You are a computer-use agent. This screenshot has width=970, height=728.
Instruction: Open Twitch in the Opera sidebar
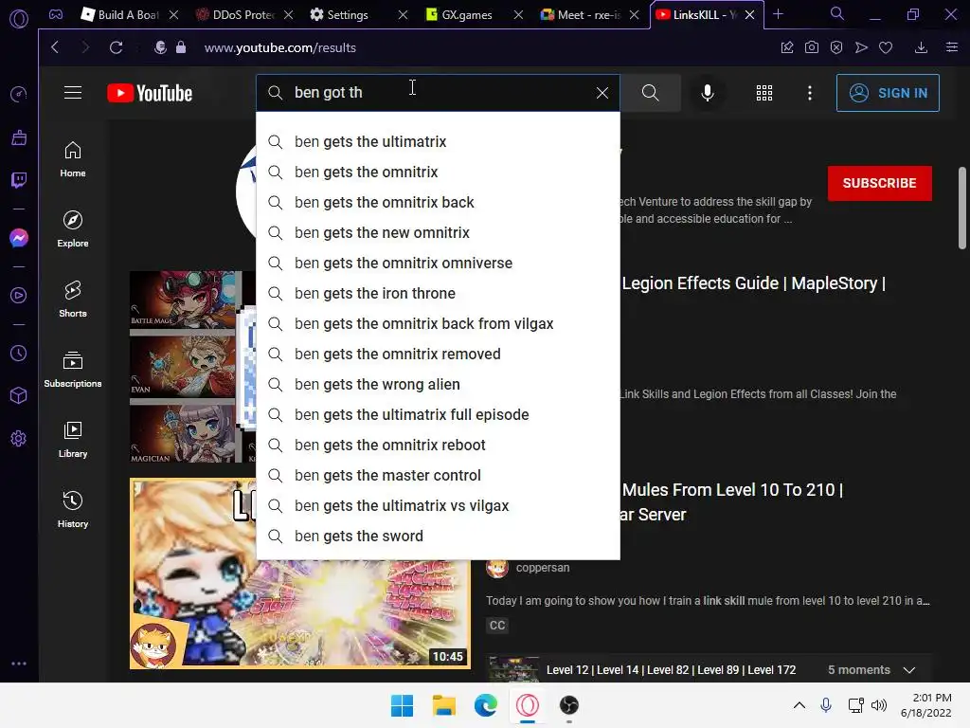tap(19, 180)
